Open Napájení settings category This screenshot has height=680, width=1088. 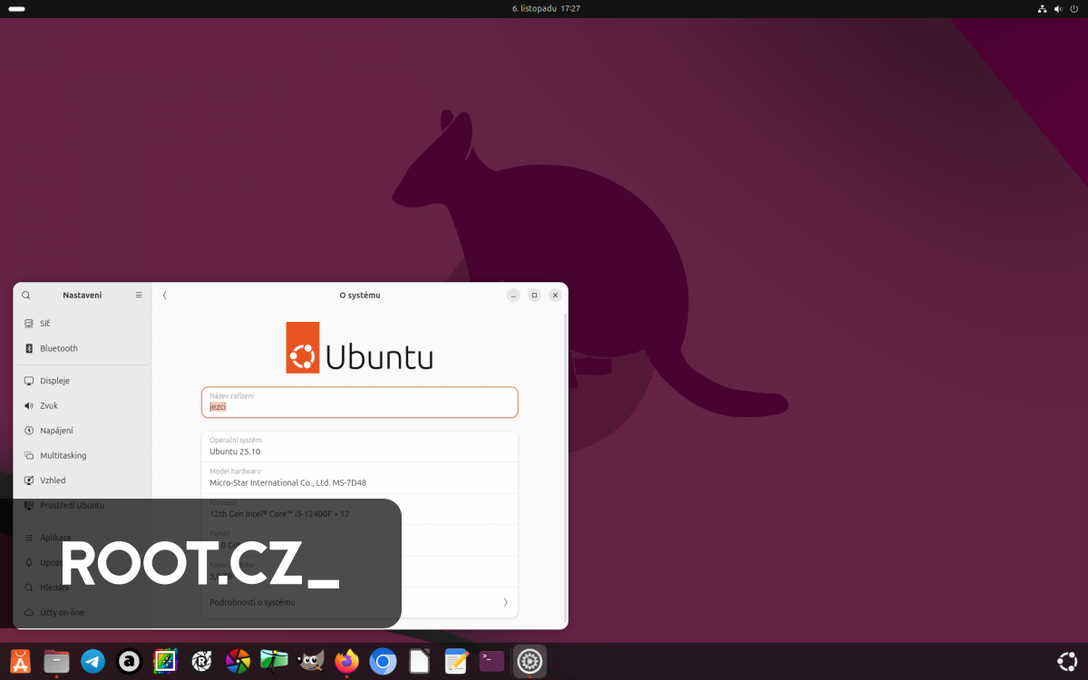[82, 431]
